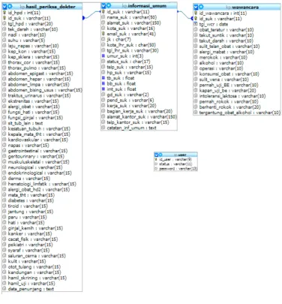Click key icon beside id_suk in informasi_umum
282x304 pixels.
103,12
